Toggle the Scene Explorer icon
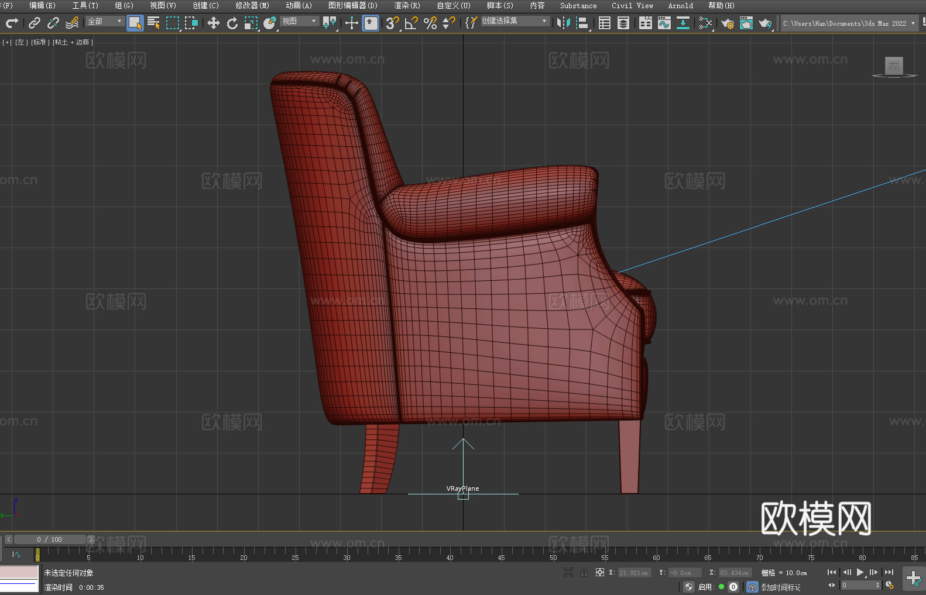Screen dimensions: 926x595 pyautogui.click(x=605, y=23)
